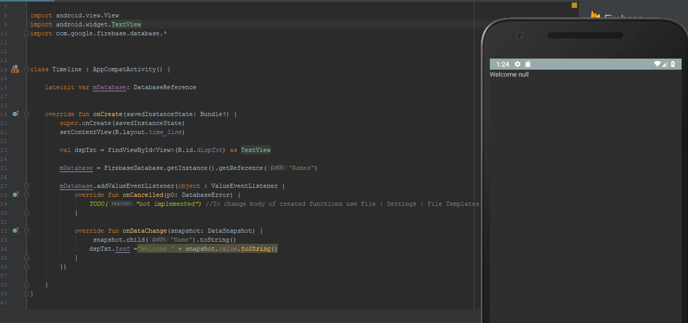This screenshot has width=688, height=323.
Task: Click the 'onDataChange' function name
Action: click(x=145, y=231)
